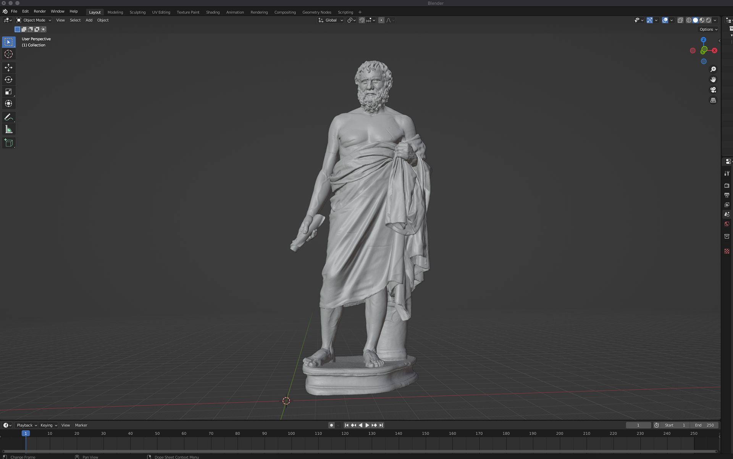This screenshot has height=459, width=733.
Task: Open the editor type dropdown in viewport header
Action: click(8, 20)
